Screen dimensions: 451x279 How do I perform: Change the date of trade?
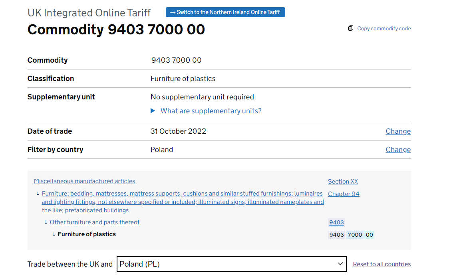(398, 131)
